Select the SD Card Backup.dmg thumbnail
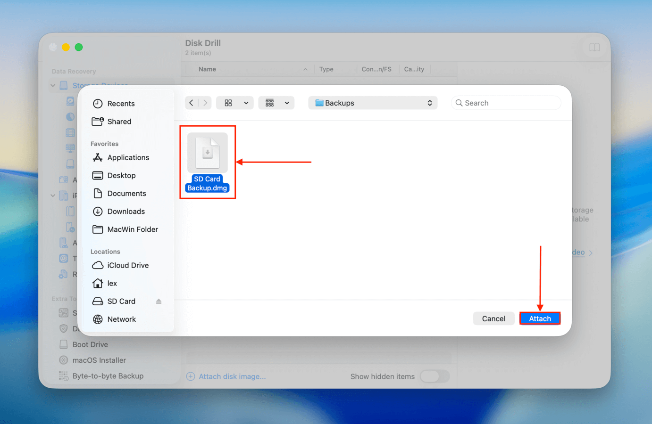The image size is (652, 424). coord(207,152)
